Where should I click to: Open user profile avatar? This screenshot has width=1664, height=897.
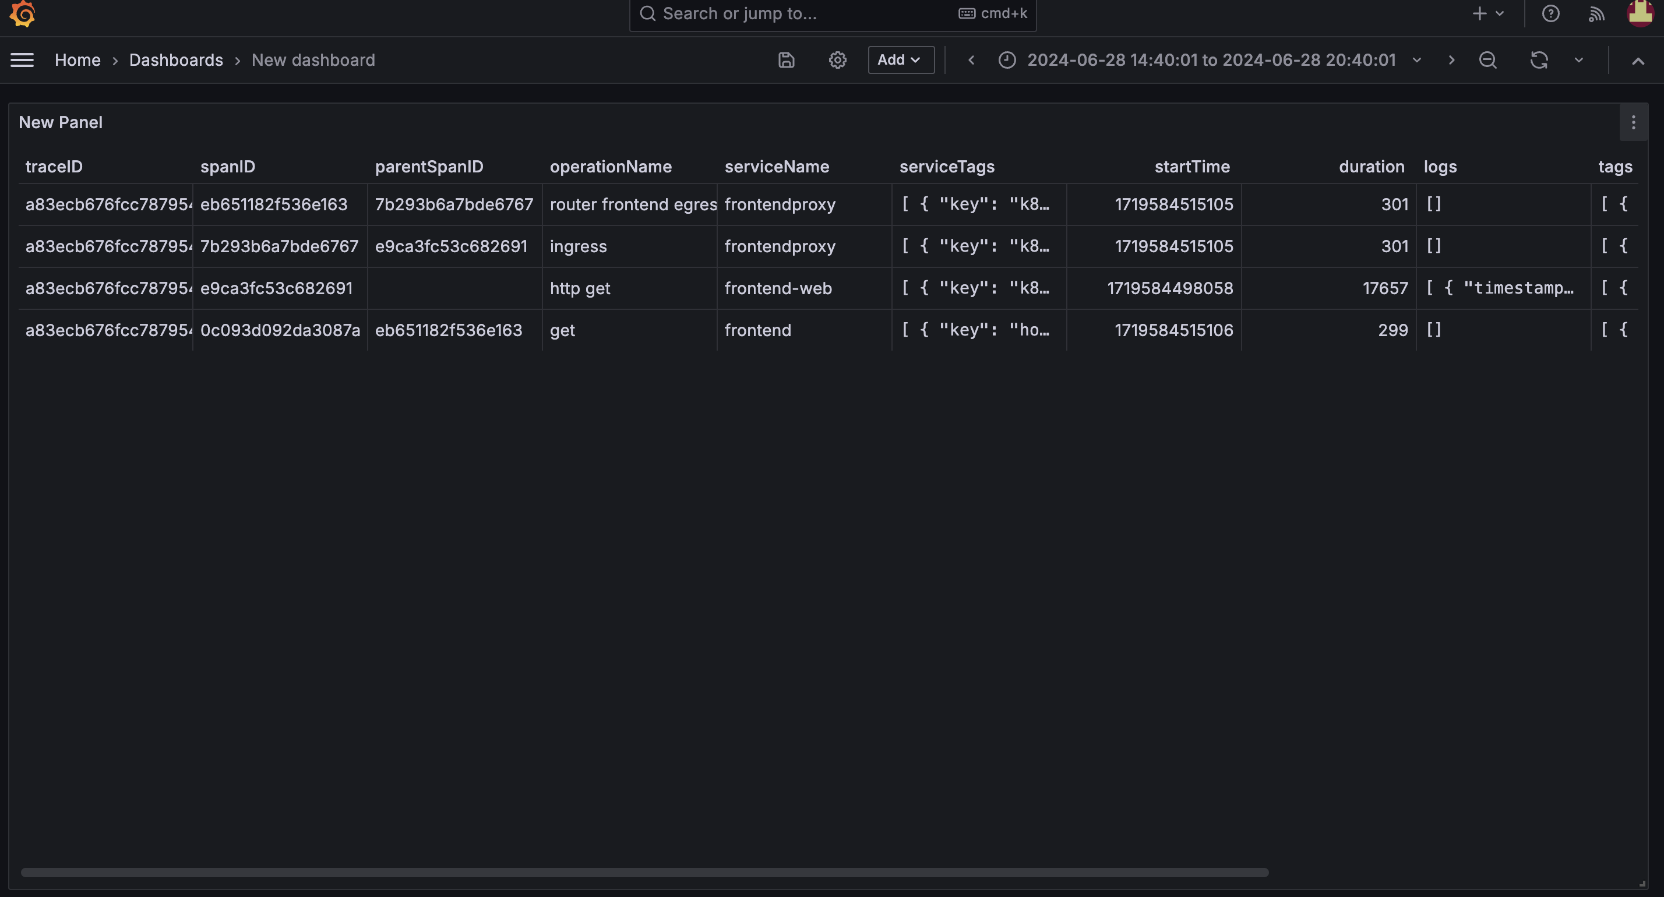1640,13
